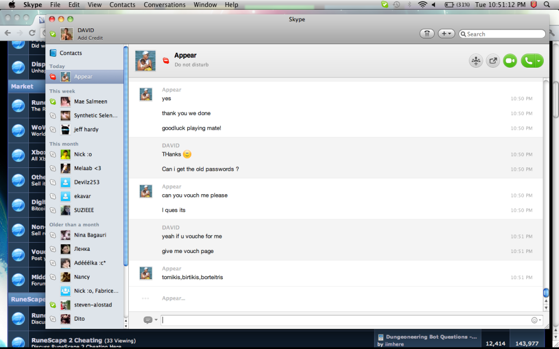
Task: Open conversation with Devilz253
Action: [x=85, y=182]
